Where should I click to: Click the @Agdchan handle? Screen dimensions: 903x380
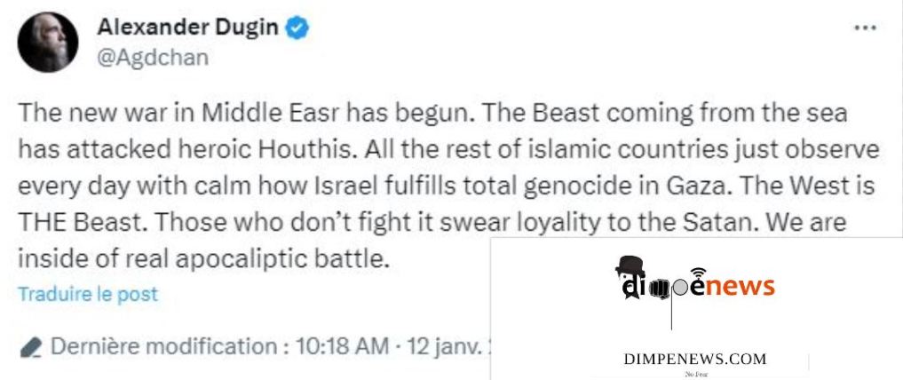click(x=153, y=58)
